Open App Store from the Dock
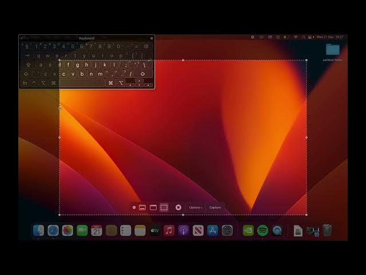 212,230
